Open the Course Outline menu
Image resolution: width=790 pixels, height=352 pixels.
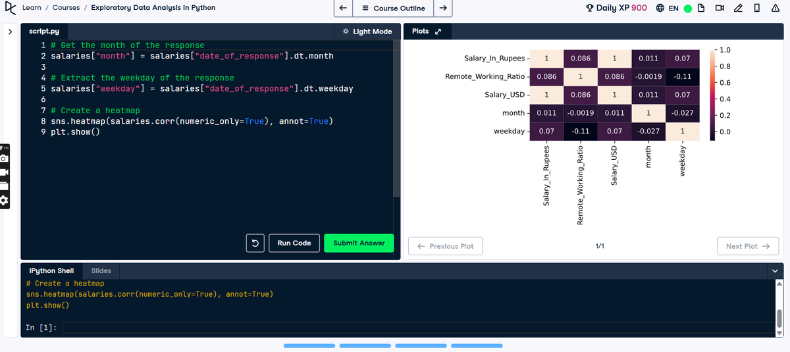tap(394, 9)
